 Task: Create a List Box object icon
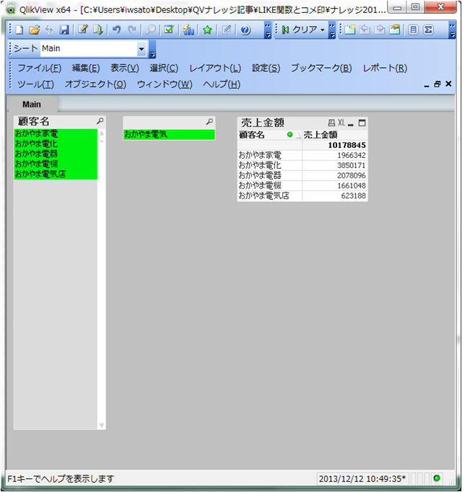pyautogui.click(x=414, y=30)
